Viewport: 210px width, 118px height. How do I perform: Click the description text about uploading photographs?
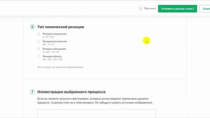[x=95, y=101]
